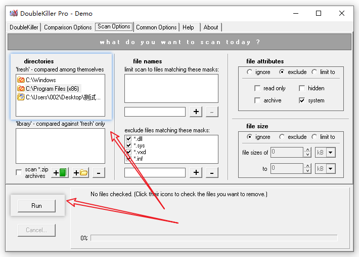This screenshot has width=359, height=257.
Task: Add a file name mask with plus button
Action: [196, 112]
